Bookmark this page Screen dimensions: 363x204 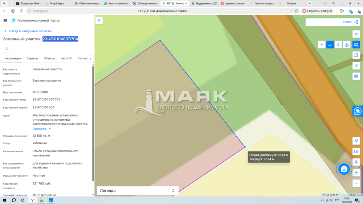point(297,11)
